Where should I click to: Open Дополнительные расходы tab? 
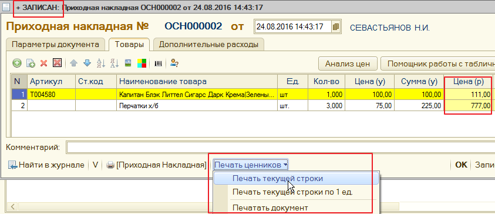tap(208, 45)
